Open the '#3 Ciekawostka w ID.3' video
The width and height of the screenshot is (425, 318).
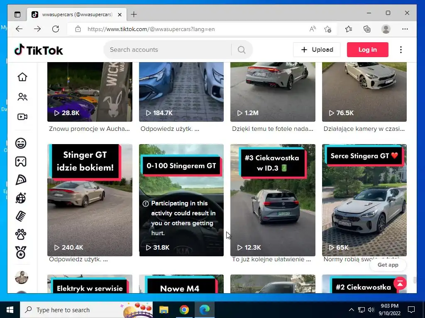pyautogui.click(x=273, y=200)
